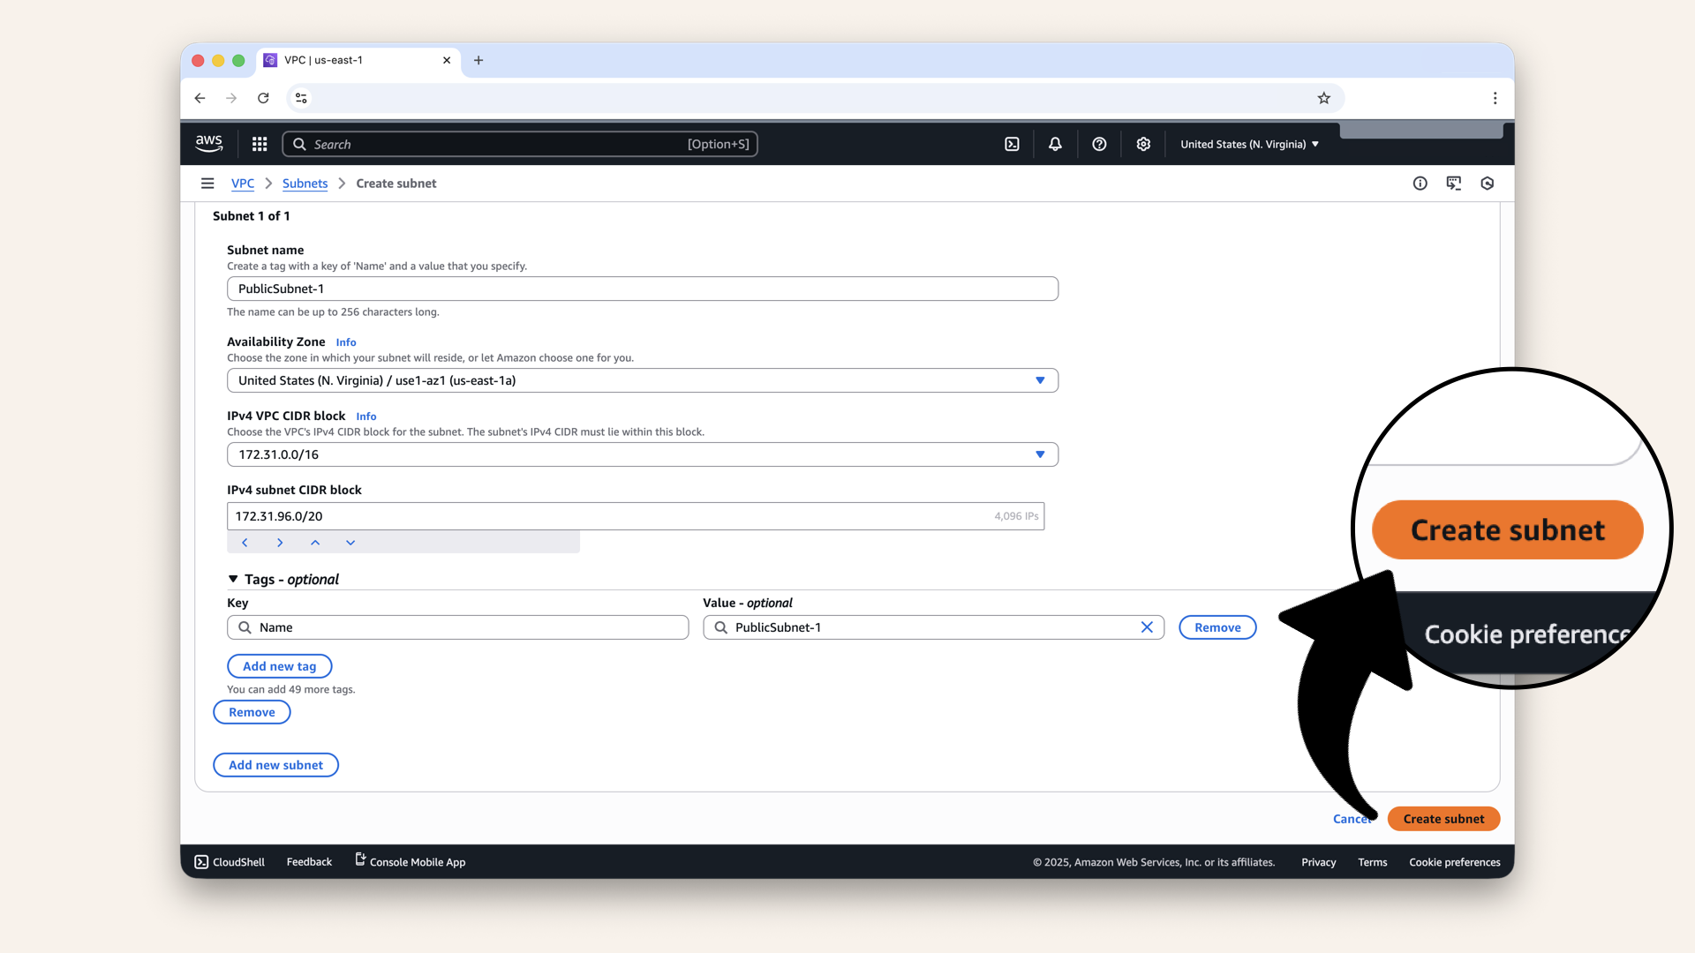The width and height of the screenshot is (1695, 953).
Task: Open the help question mark icon
Action: [x=1099, y=144]
